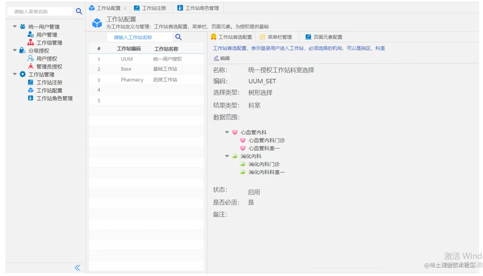The image size is (483, 276).
Task: Click the menu search magnifier icon
Action: (x=79, y=11)
